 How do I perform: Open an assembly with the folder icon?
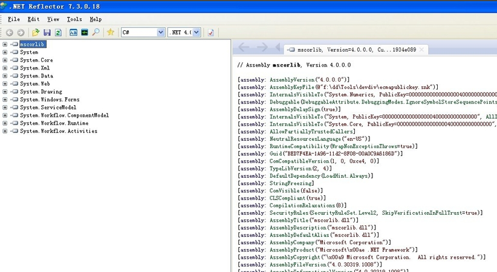[x=36, y=33]
